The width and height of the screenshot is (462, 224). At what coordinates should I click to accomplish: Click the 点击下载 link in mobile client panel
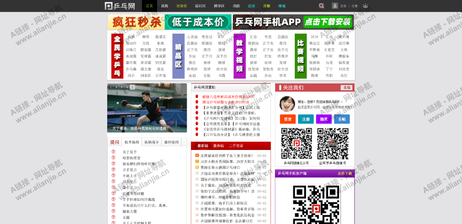345,174
